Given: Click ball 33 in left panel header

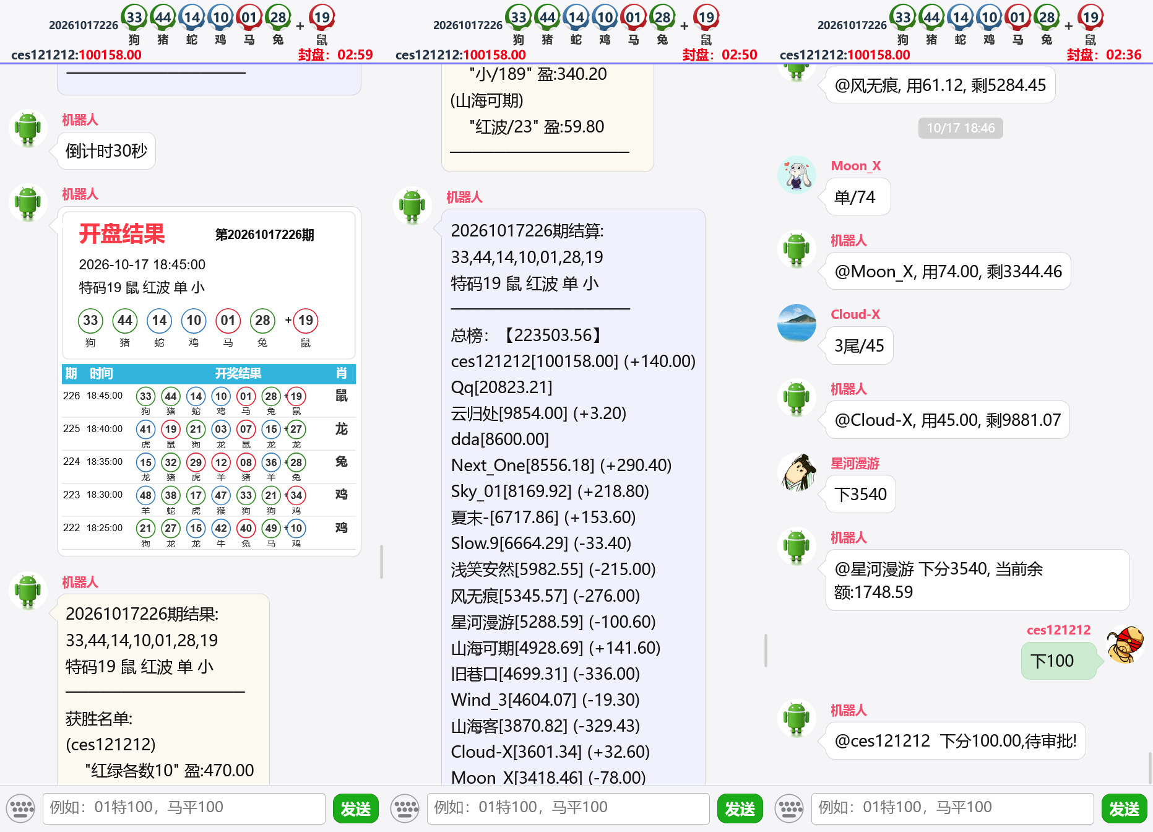Looking at the screenshot, I should coord(134,17).
